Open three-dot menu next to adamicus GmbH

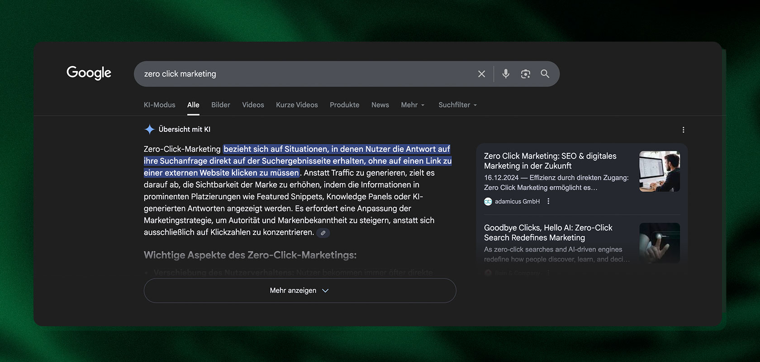tap(548, 201)
